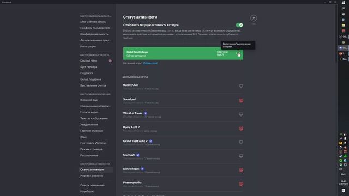Screen dimensions: 349x196
Task: Close settings with the ESC circle button
Action: (254, 18)
